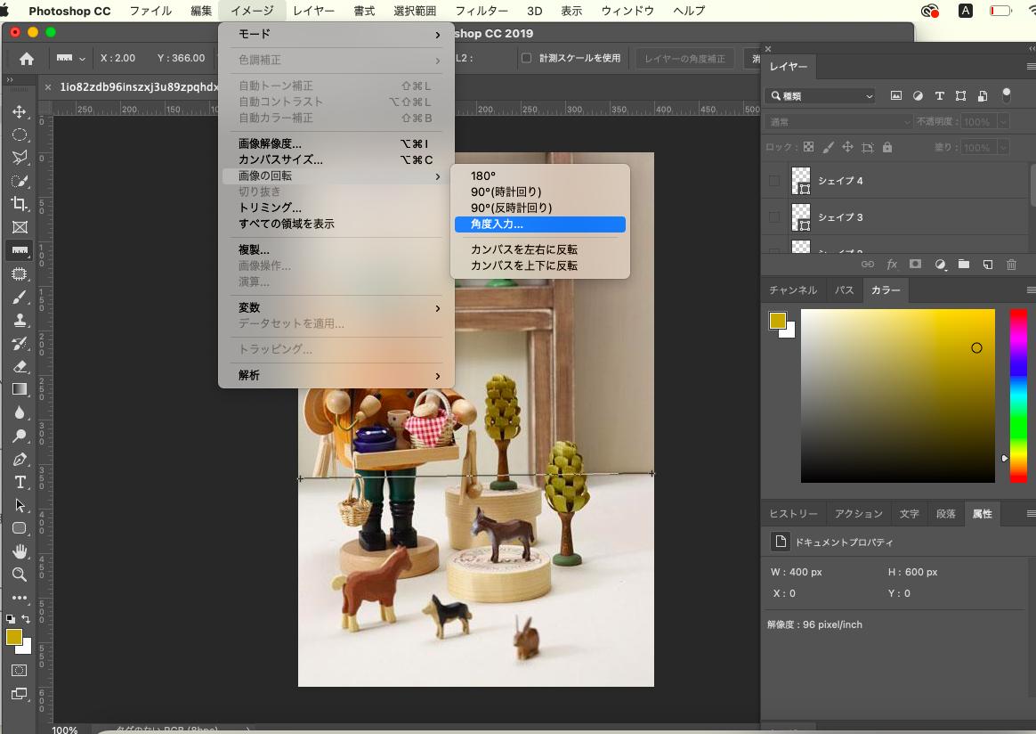1036x734 pixels.
Task: Toggle Quick Mask mode icon
Action: [x=20, y=670]
